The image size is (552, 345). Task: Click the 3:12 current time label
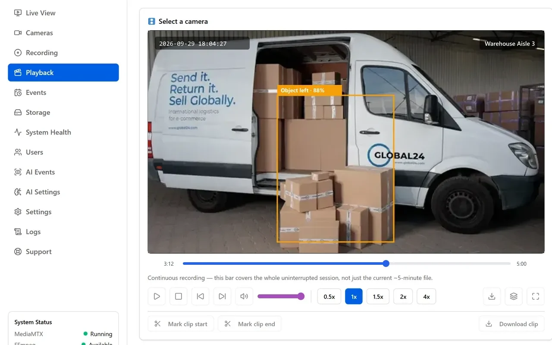click(x=169, y=264)
